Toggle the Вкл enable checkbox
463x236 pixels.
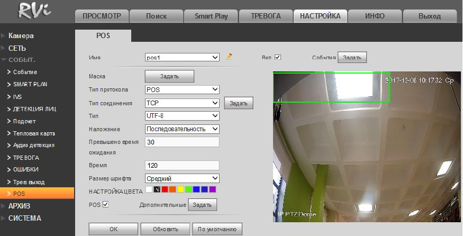[x=277, y=57]
